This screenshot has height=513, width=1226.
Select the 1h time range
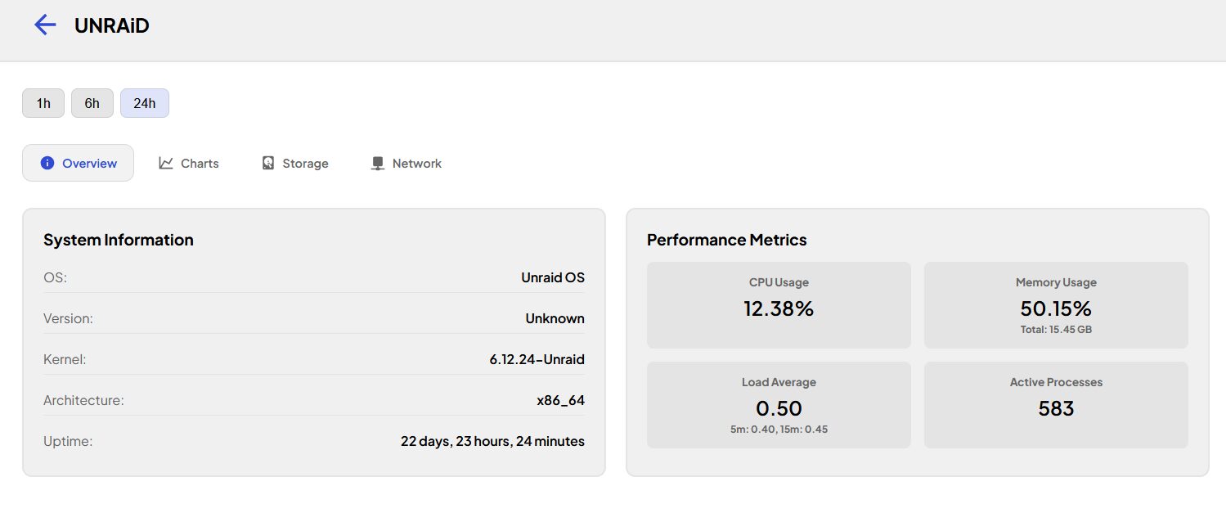point(43,103)
